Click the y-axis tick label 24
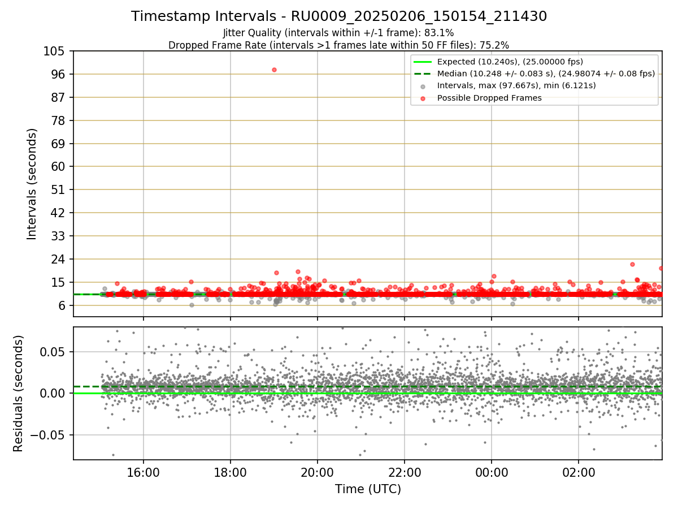678x509 pixels. pyautogui.click(x=59, y=259)
